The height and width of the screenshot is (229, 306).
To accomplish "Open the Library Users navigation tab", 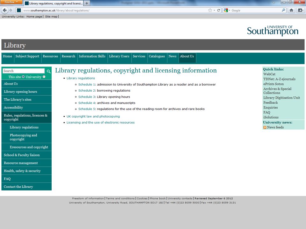I will pos(119,56).
